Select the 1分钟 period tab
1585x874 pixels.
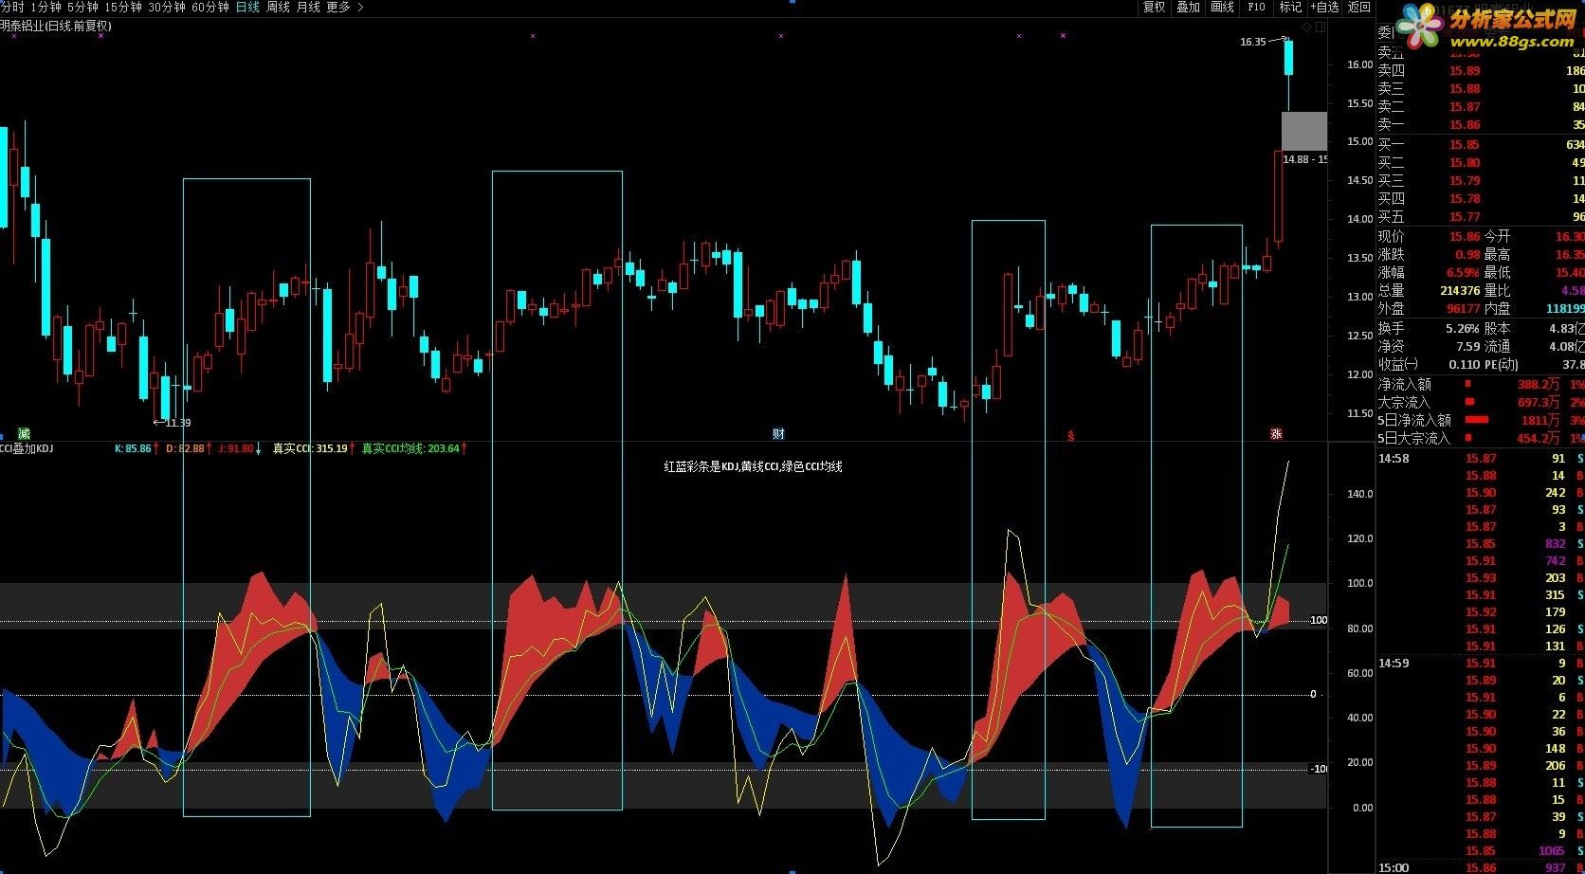coord(46,7)
